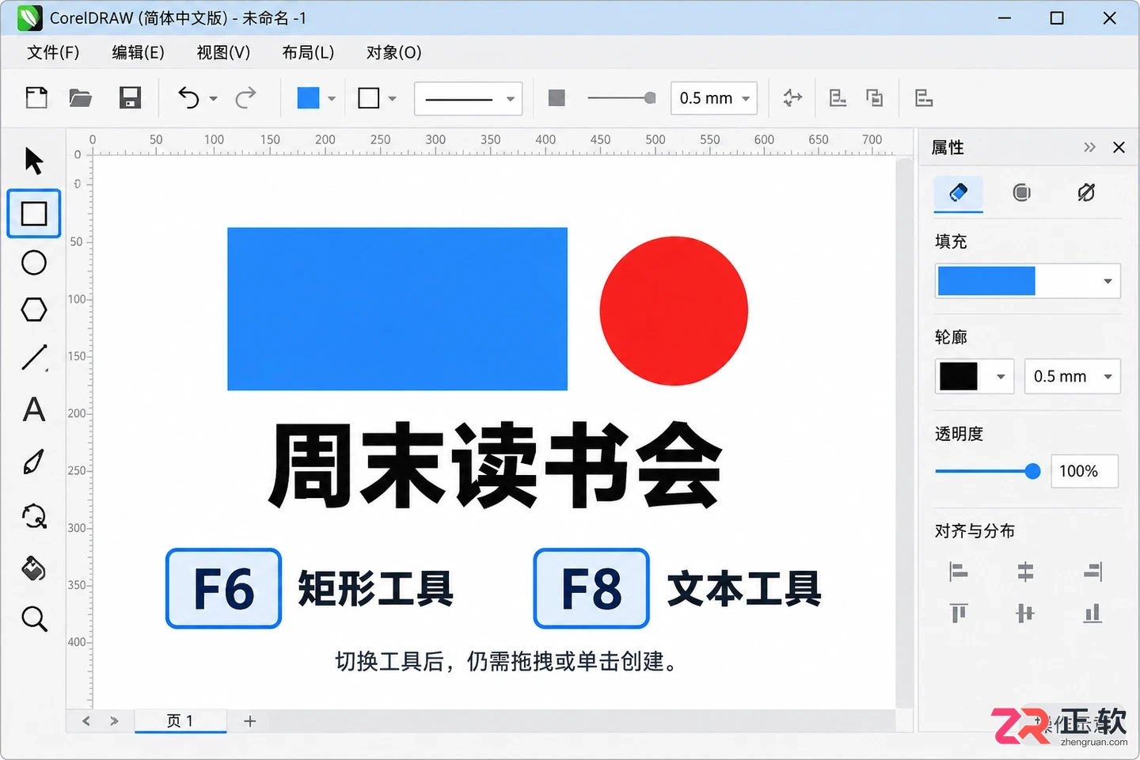Align objects to top
Image resolution: width=1140 pixels, height=760 pixels.
point(959,613)
